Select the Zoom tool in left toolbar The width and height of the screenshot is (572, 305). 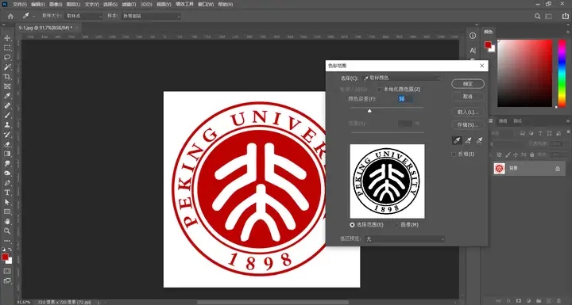pos(7,231)
